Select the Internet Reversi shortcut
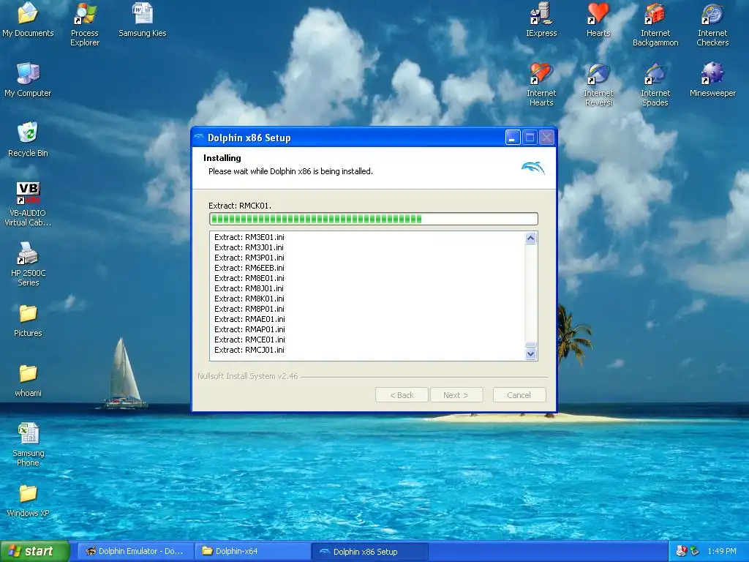Image resolution: width=749 pixels, height=562 pixels. click(598, 85)
